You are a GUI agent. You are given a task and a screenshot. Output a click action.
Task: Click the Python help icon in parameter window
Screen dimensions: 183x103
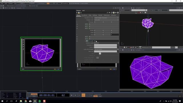79,13
